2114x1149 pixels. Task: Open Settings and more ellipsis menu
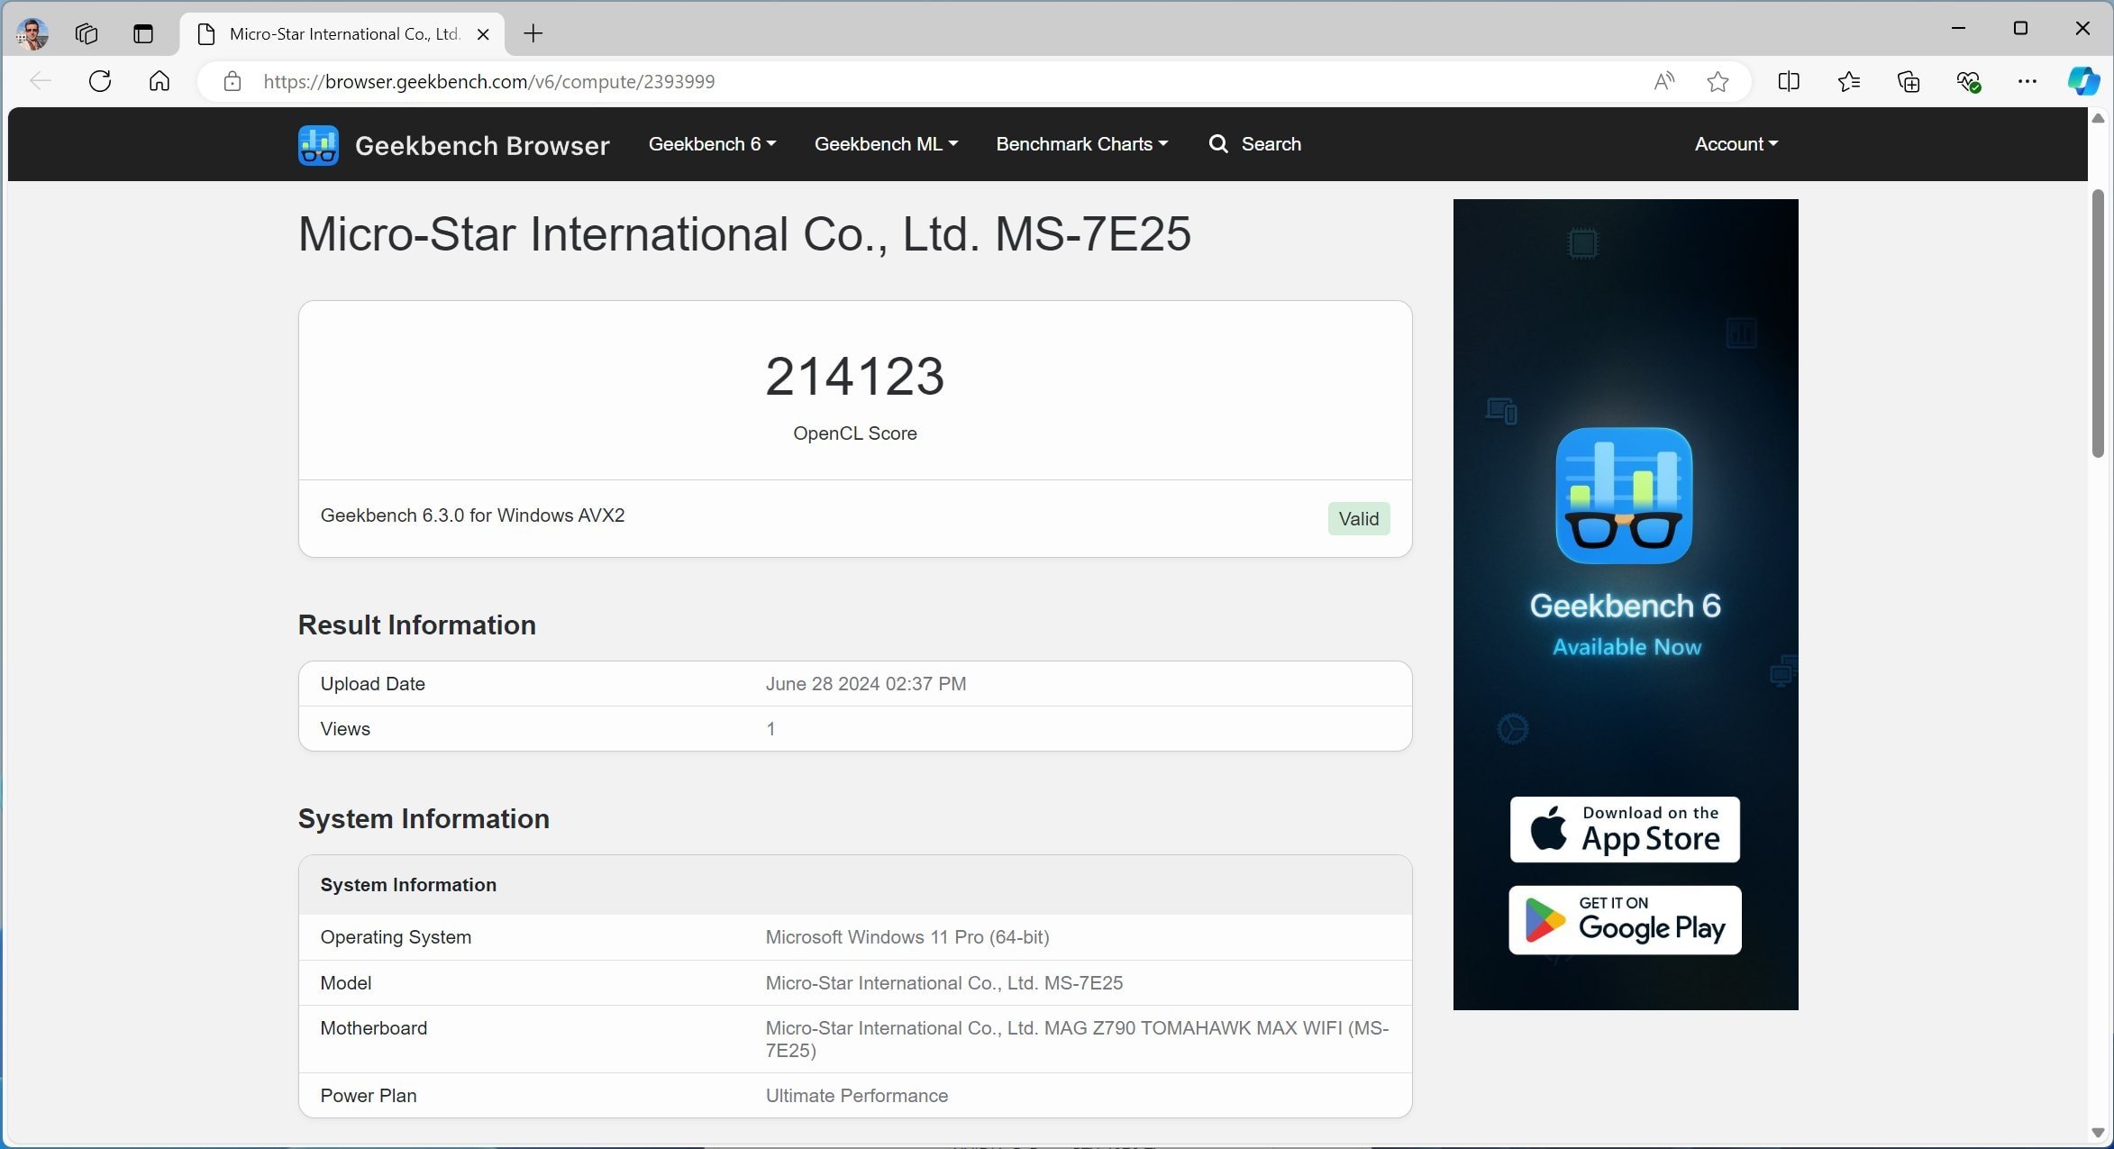[x=2027, y=81]
